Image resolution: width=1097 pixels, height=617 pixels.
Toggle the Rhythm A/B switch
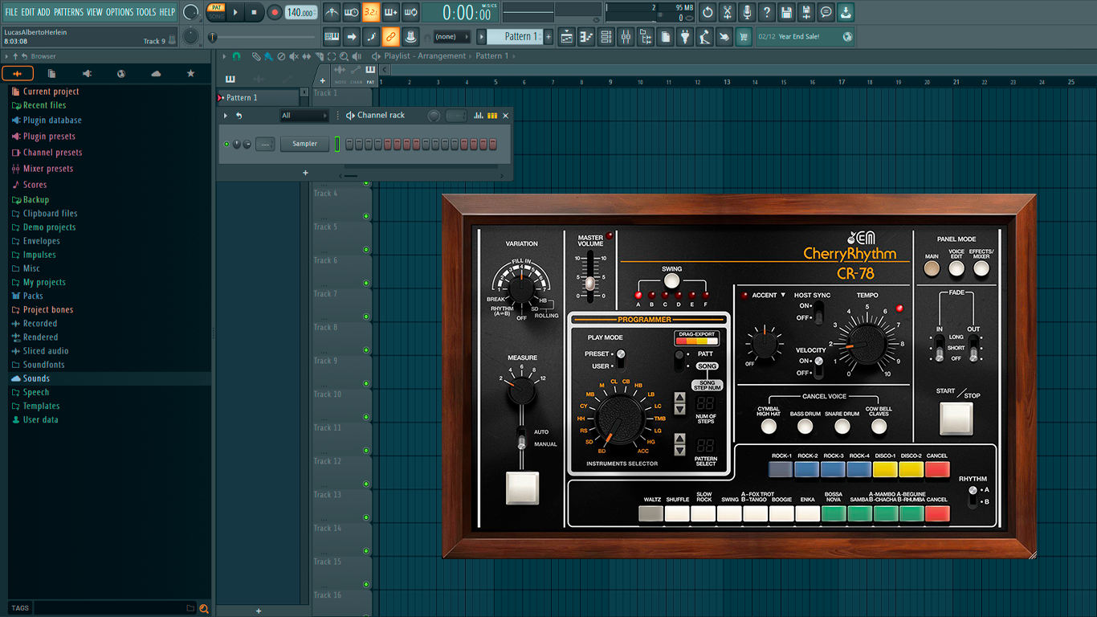(973, 496)
